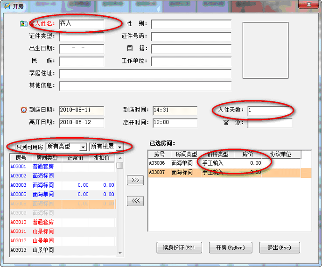322x267 pixels.
Task: Select room A03010 普通套房 row
Action: 63,222
